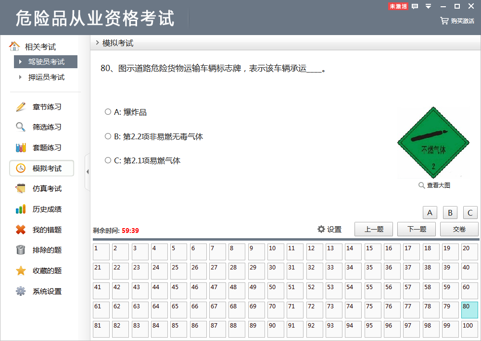Collapse the left sidebar panel
The image size is (481, 341).
tap(88, 170)
